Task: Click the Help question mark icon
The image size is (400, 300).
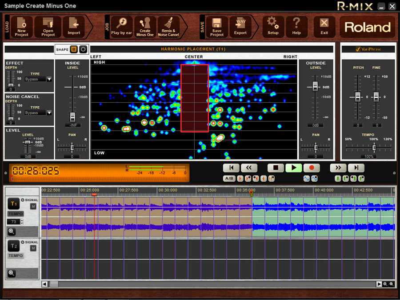Action: click(296, 27)
